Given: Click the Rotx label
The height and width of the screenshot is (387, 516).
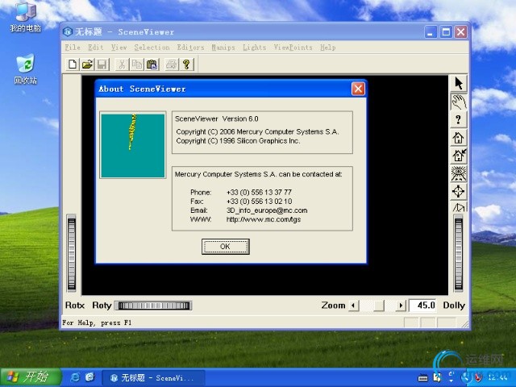Looking at the screenshot, I should (75, 306).
